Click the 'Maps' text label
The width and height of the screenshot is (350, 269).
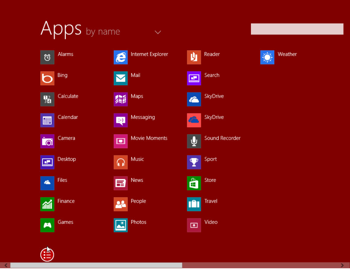137,97
